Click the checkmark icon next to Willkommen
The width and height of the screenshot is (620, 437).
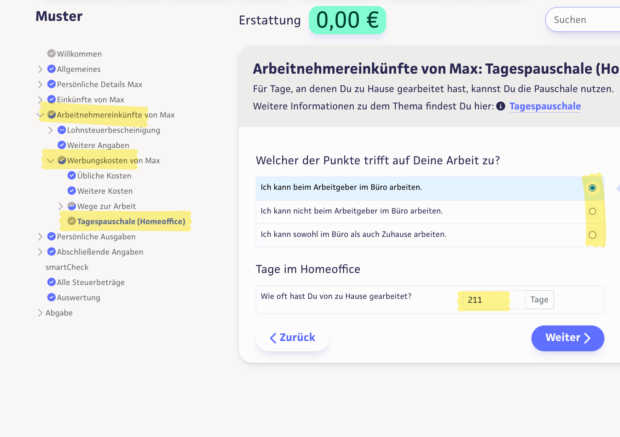[51, 54]
